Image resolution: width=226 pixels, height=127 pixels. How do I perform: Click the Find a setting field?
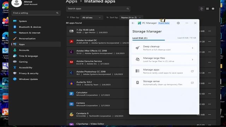pyautogui.click(x=36, y=13)
